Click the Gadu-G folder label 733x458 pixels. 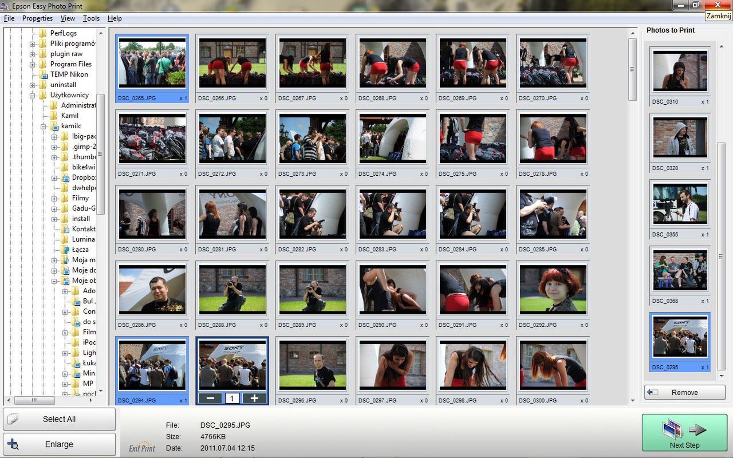[84, 208]
